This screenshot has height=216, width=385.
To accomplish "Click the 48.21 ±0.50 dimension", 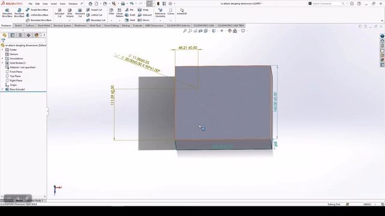I will (x=188, y=47).
